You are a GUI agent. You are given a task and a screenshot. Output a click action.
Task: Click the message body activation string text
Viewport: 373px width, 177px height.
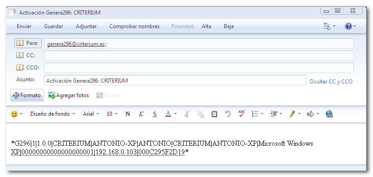pyautogui.click(x=162, y=147)
